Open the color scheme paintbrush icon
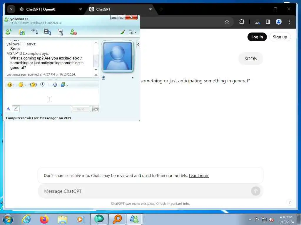301x225 pixels. tap(123, 32)
